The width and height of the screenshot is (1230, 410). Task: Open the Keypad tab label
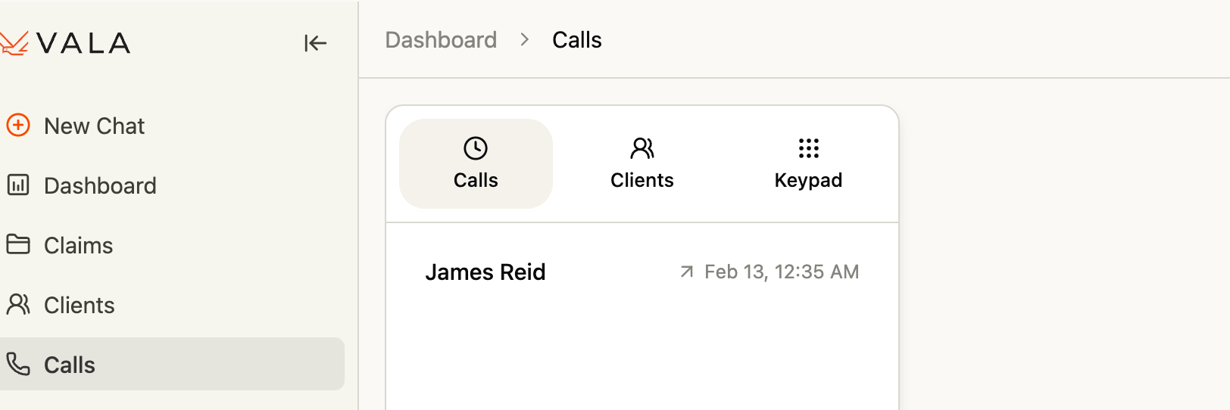pyautogui.click(x=808, y=180)
